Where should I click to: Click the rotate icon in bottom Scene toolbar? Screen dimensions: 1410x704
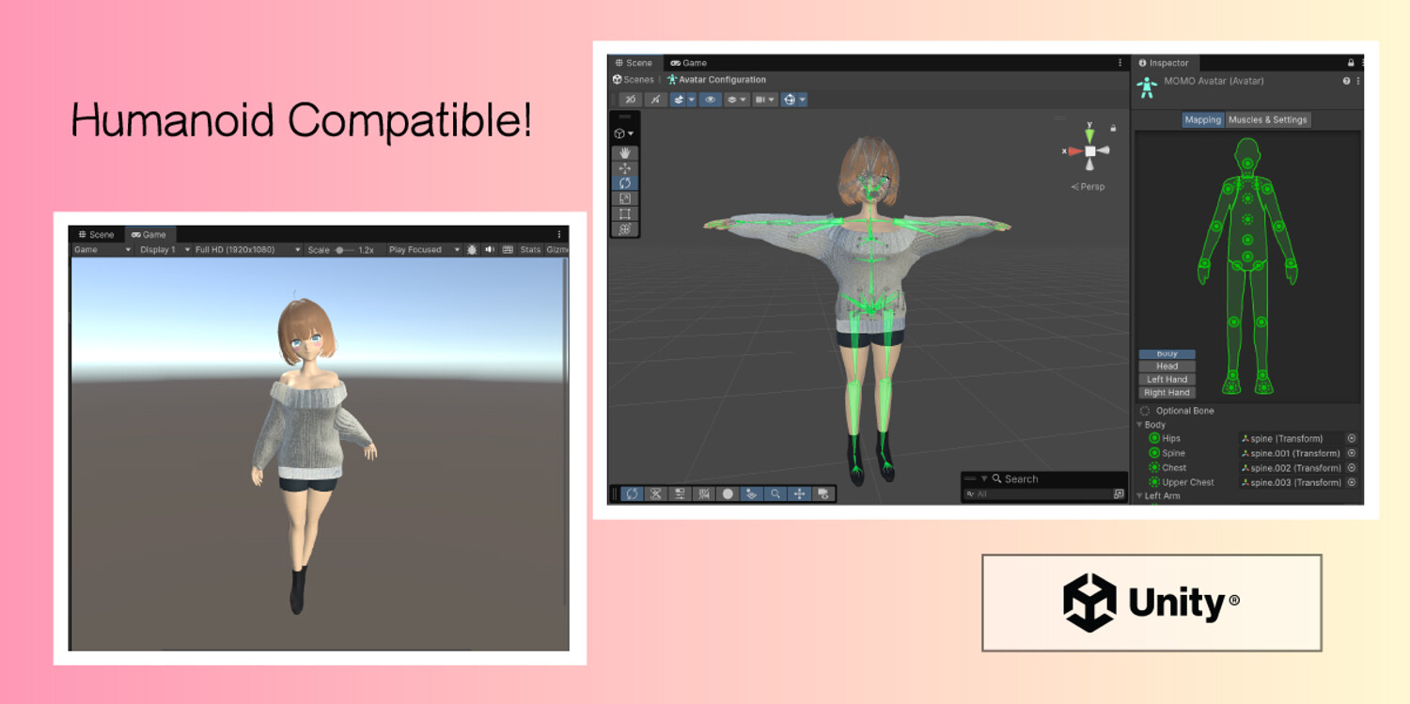pyautogui.click(x=633, y=493)
